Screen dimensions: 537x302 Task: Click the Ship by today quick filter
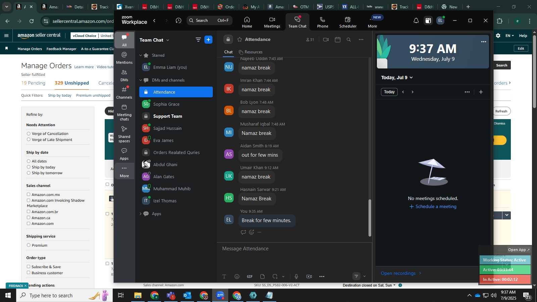60,95
